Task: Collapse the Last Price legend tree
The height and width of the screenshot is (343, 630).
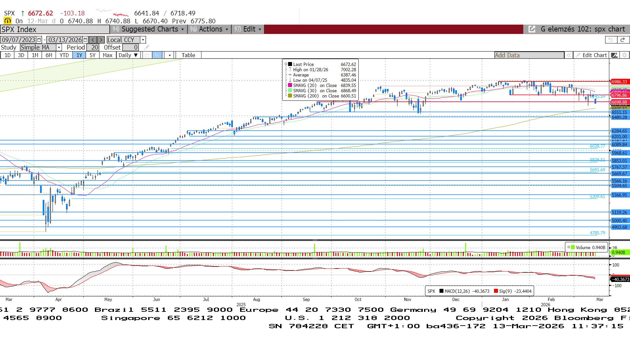Action: click(286, 64)
